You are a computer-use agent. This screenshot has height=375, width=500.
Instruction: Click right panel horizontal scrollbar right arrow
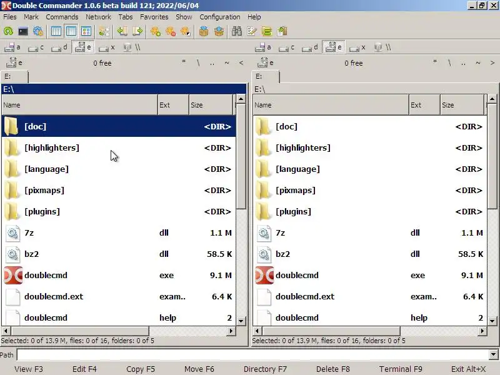click(x=482, y=331)
